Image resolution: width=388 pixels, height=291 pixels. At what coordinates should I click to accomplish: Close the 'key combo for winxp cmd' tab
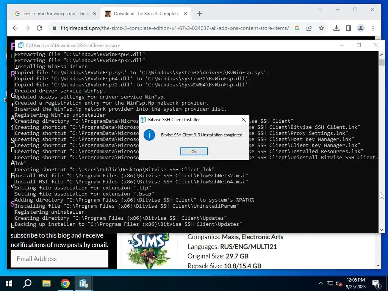[94, 14]
